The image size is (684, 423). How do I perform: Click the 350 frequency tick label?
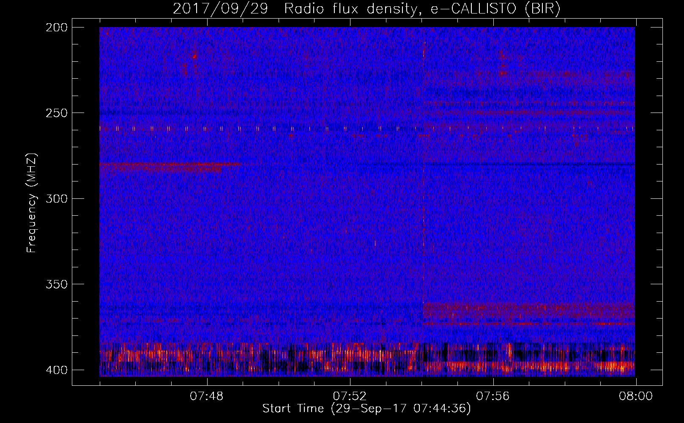click(56, 284)
